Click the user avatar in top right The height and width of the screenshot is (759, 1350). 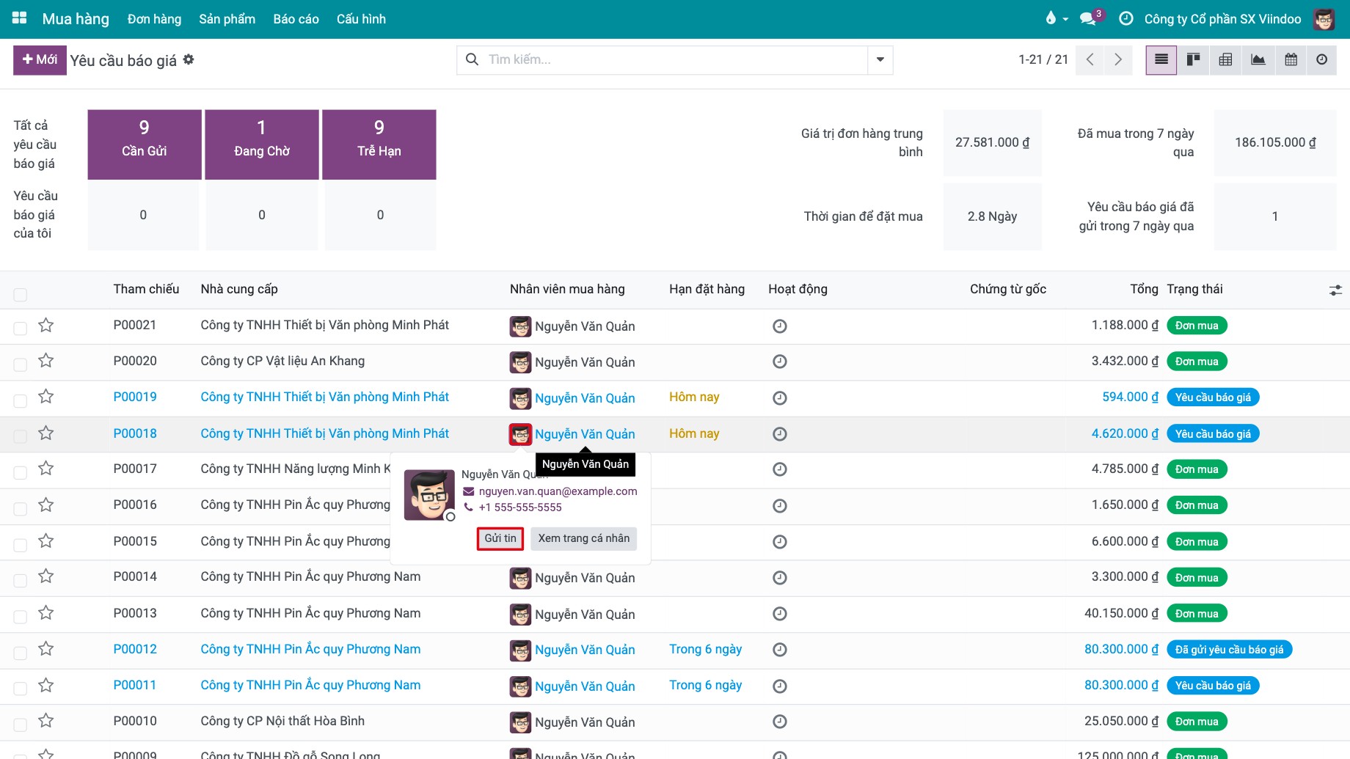tap(1324, 19)
